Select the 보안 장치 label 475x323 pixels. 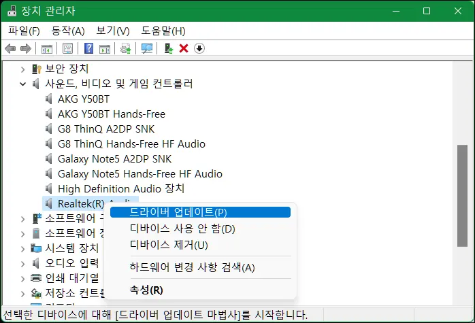click(67, 69)
